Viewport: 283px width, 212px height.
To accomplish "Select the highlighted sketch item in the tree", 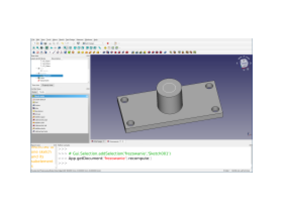I will coord(47,76).
